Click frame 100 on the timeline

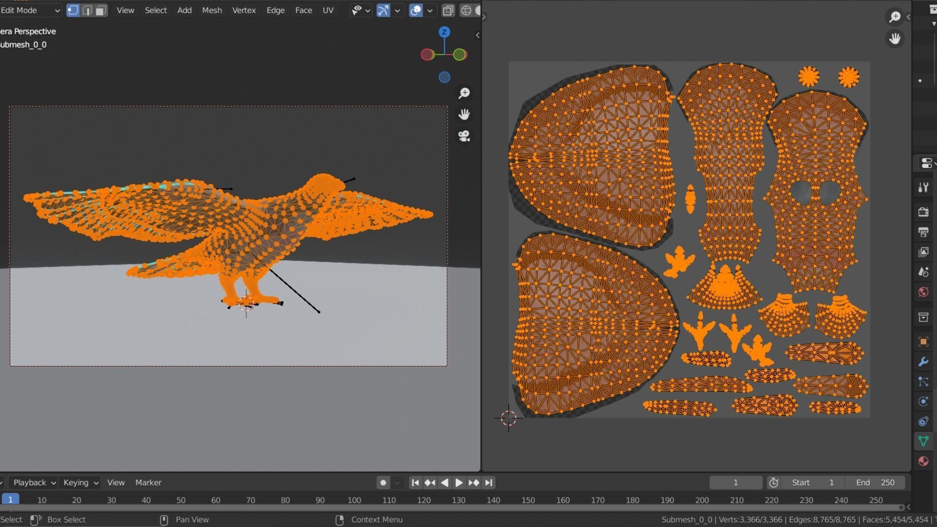[x=354, y=500]
